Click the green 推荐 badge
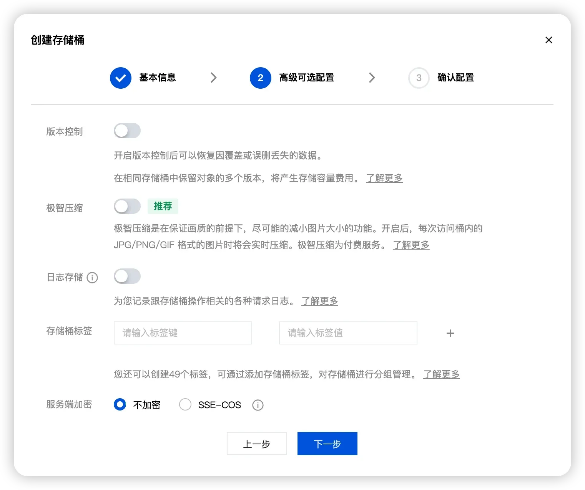The image size is (585, 490). [x=163, y=207]
